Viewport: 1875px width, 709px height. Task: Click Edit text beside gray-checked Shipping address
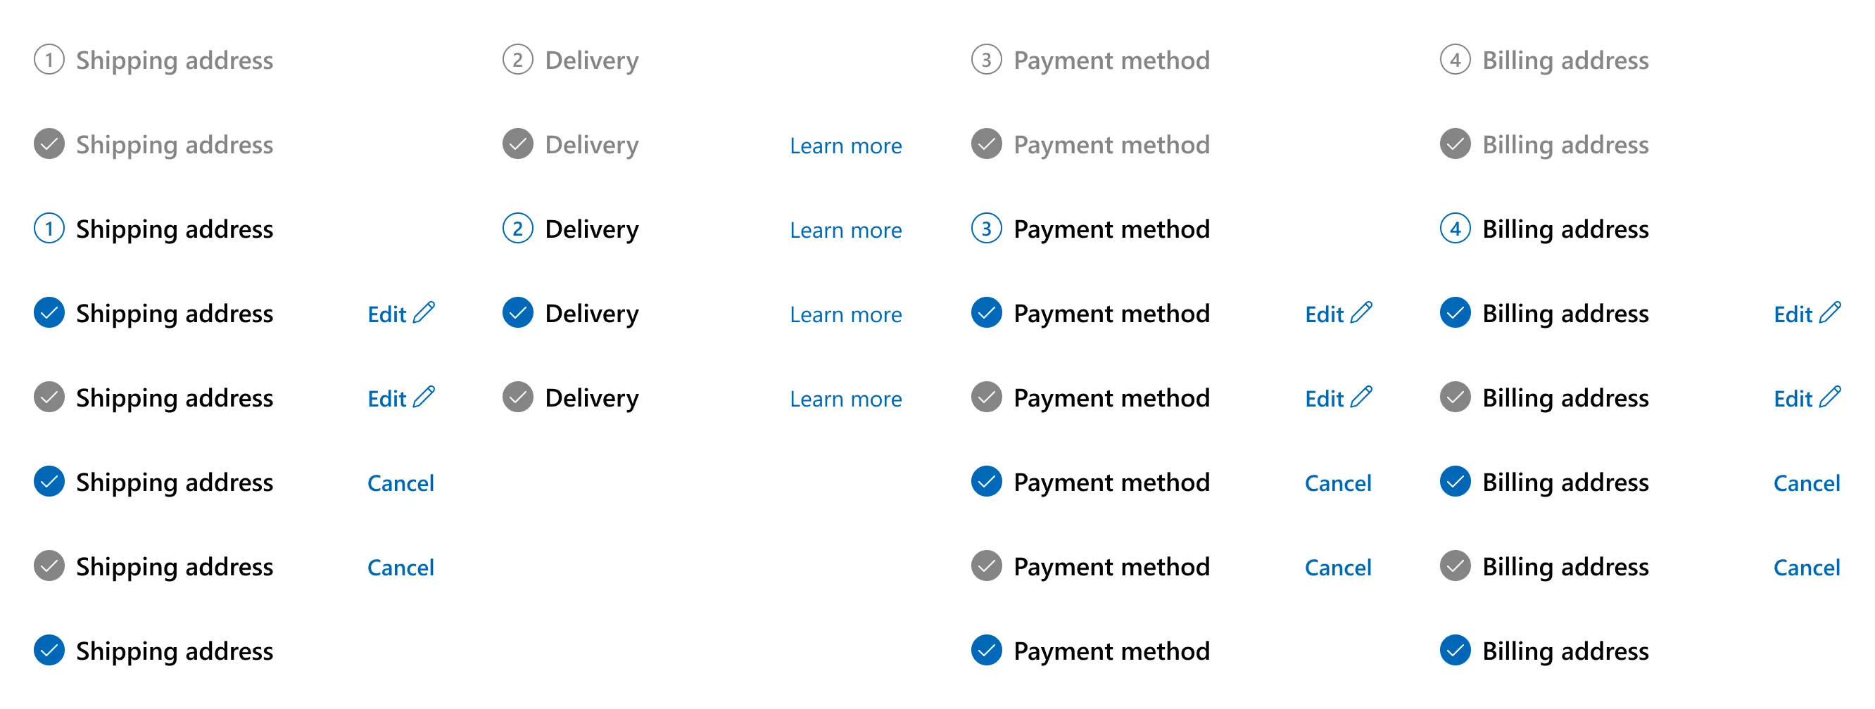tap(386, 399)
